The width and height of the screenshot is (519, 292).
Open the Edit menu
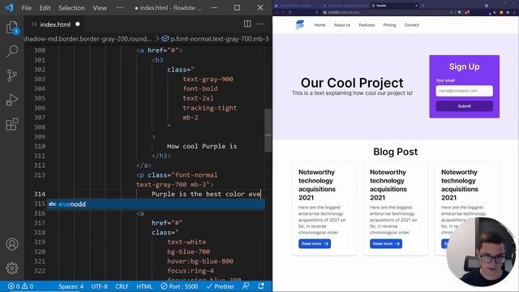45,8
